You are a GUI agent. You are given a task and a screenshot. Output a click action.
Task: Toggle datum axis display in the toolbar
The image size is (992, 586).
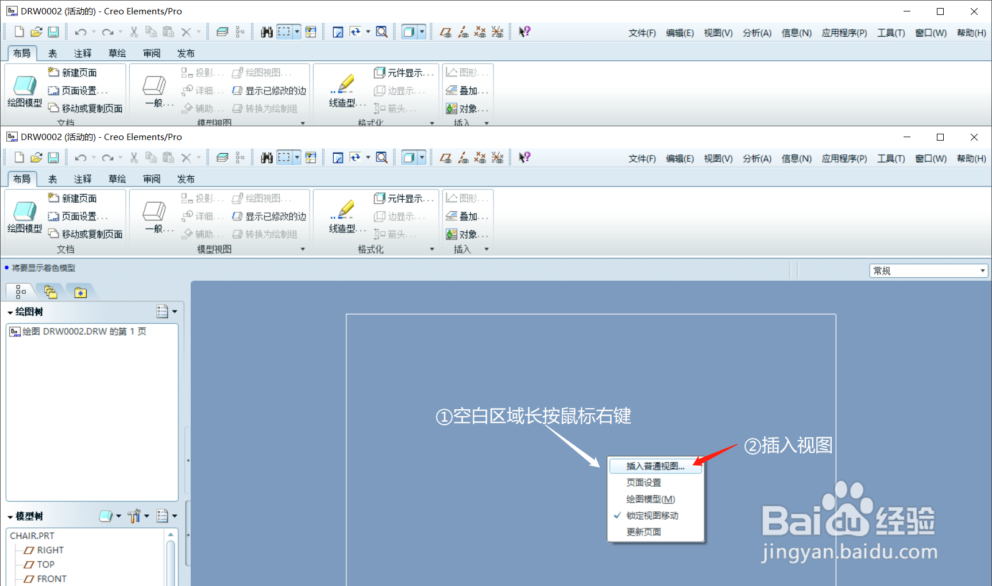(464, 157)
